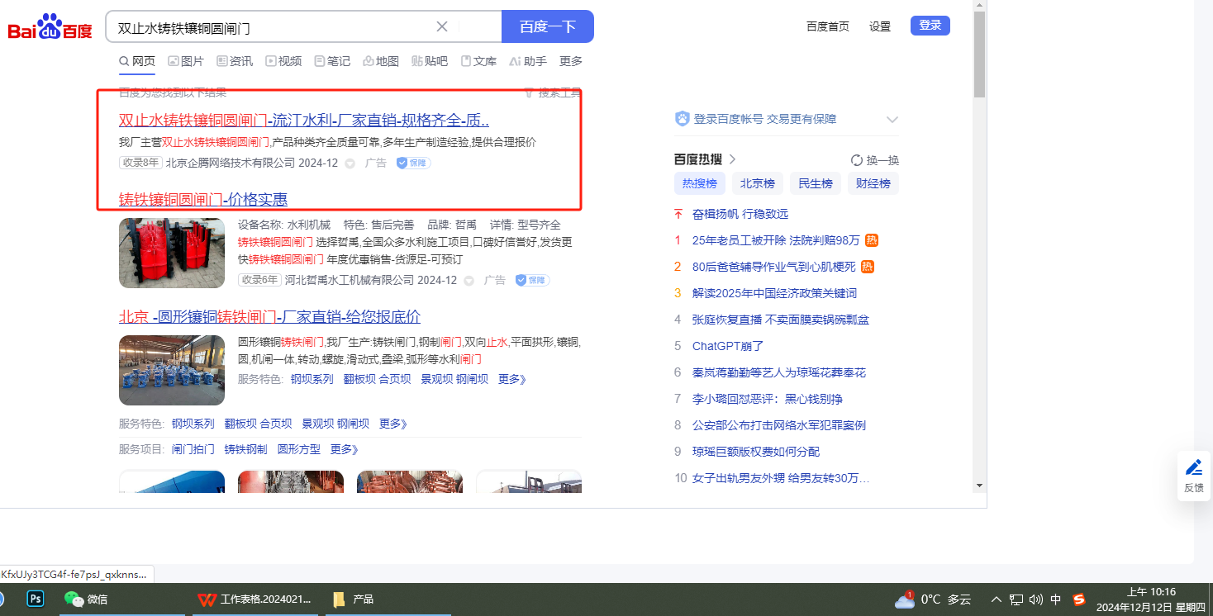1213x616 pixels.
Task: Open the network icon in system tray
Action: coord(1016,599)
